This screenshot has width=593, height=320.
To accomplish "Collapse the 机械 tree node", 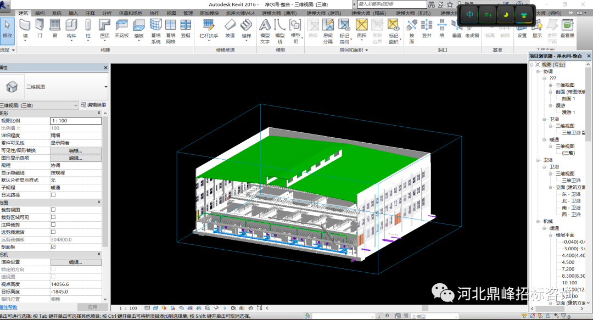I will click(539, 221).
